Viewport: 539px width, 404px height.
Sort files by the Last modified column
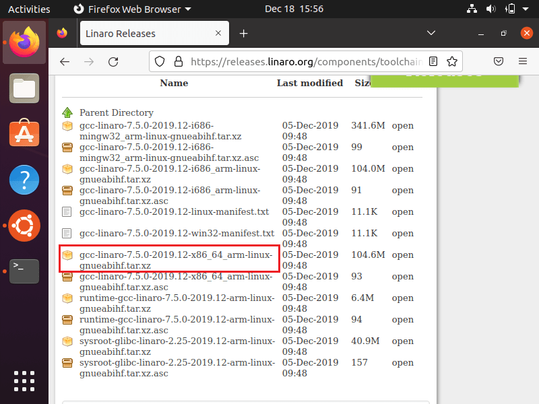(309, 82)
